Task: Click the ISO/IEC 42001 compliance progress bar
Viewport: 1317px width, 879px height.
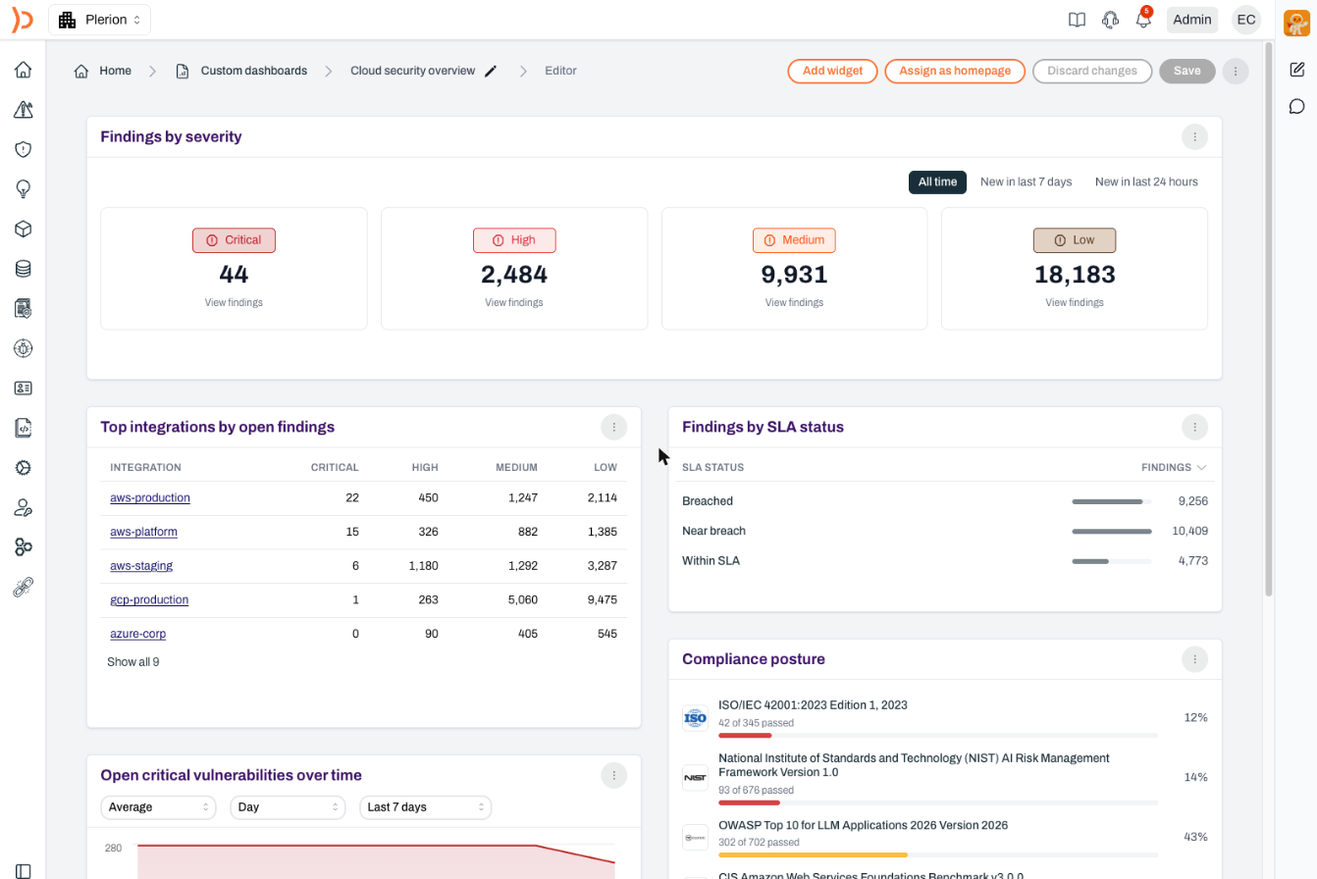Action: pos(938,735)
